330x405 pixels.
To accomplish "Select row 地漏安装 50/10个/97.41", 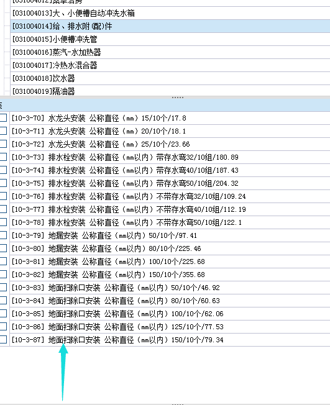I will point(170,235).
